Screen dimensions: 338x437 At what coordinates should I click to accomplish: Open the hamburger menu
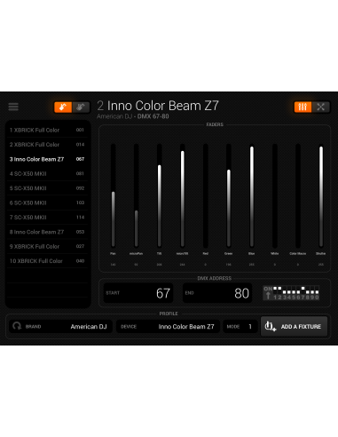click(x=13, y=107)
